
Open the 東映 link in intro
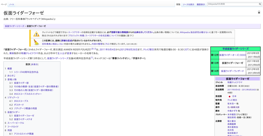tap(12, 53)
